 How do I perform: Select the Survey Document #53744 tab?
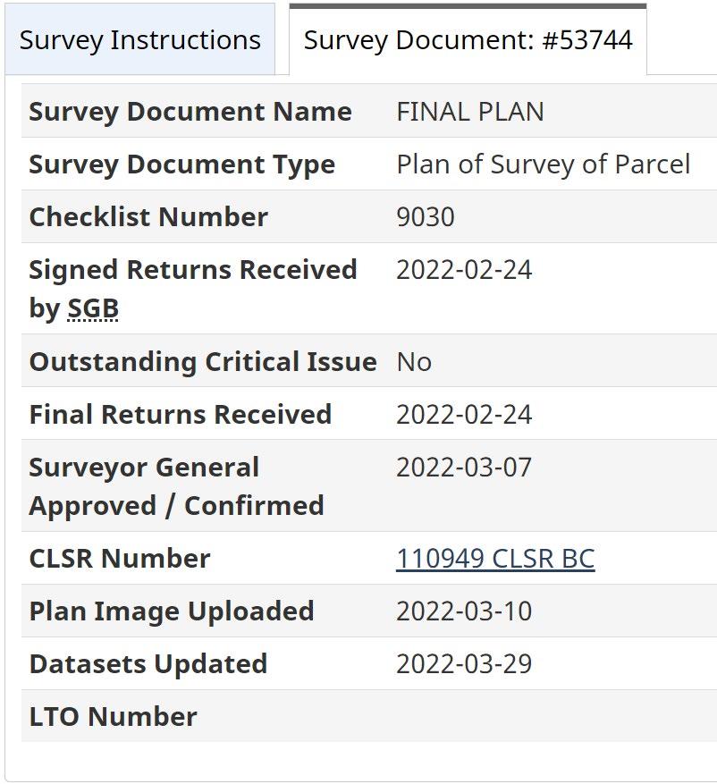point(468,40)
